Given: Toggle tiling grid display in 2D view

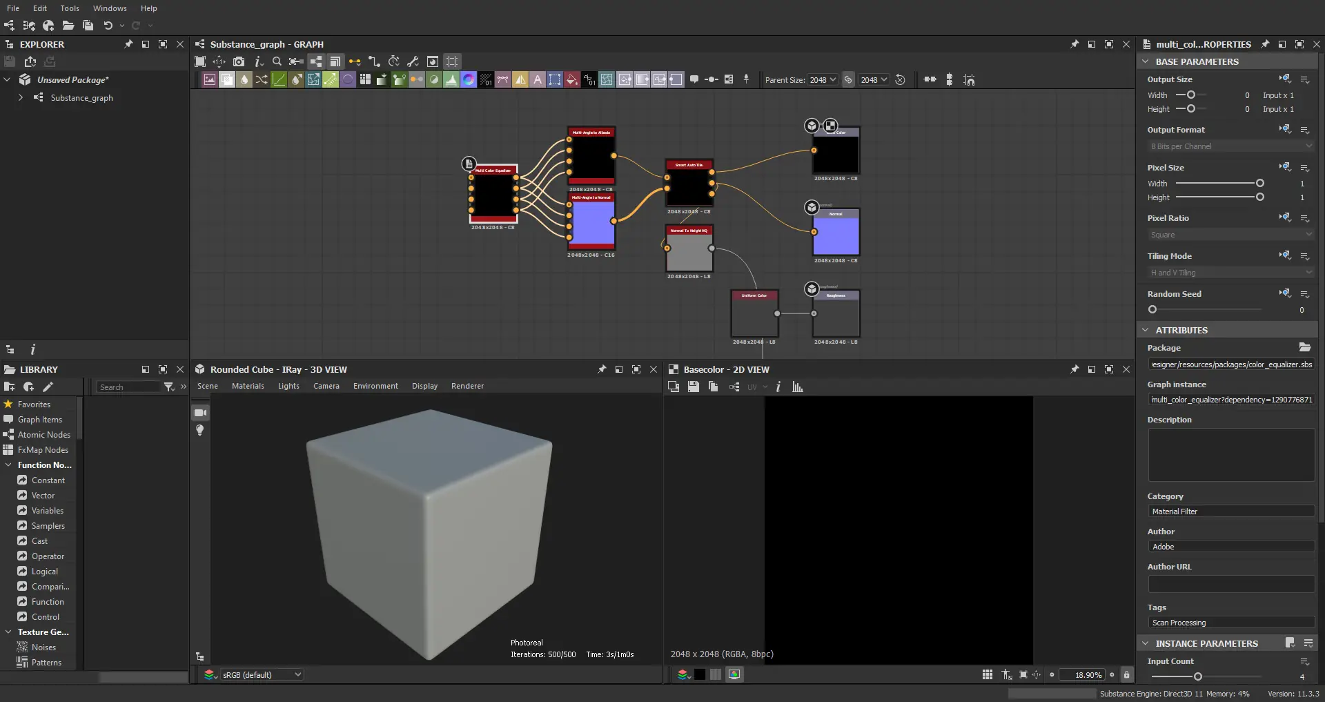Looking at the screenshot, I should (988, 675).
